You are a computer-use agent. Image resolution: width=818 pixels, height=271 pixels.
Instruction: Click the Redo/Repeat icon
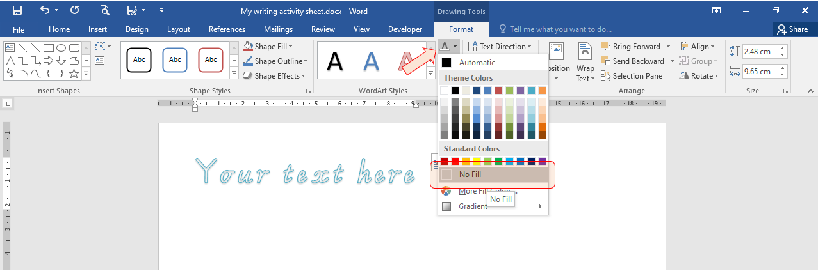(75, 10)
